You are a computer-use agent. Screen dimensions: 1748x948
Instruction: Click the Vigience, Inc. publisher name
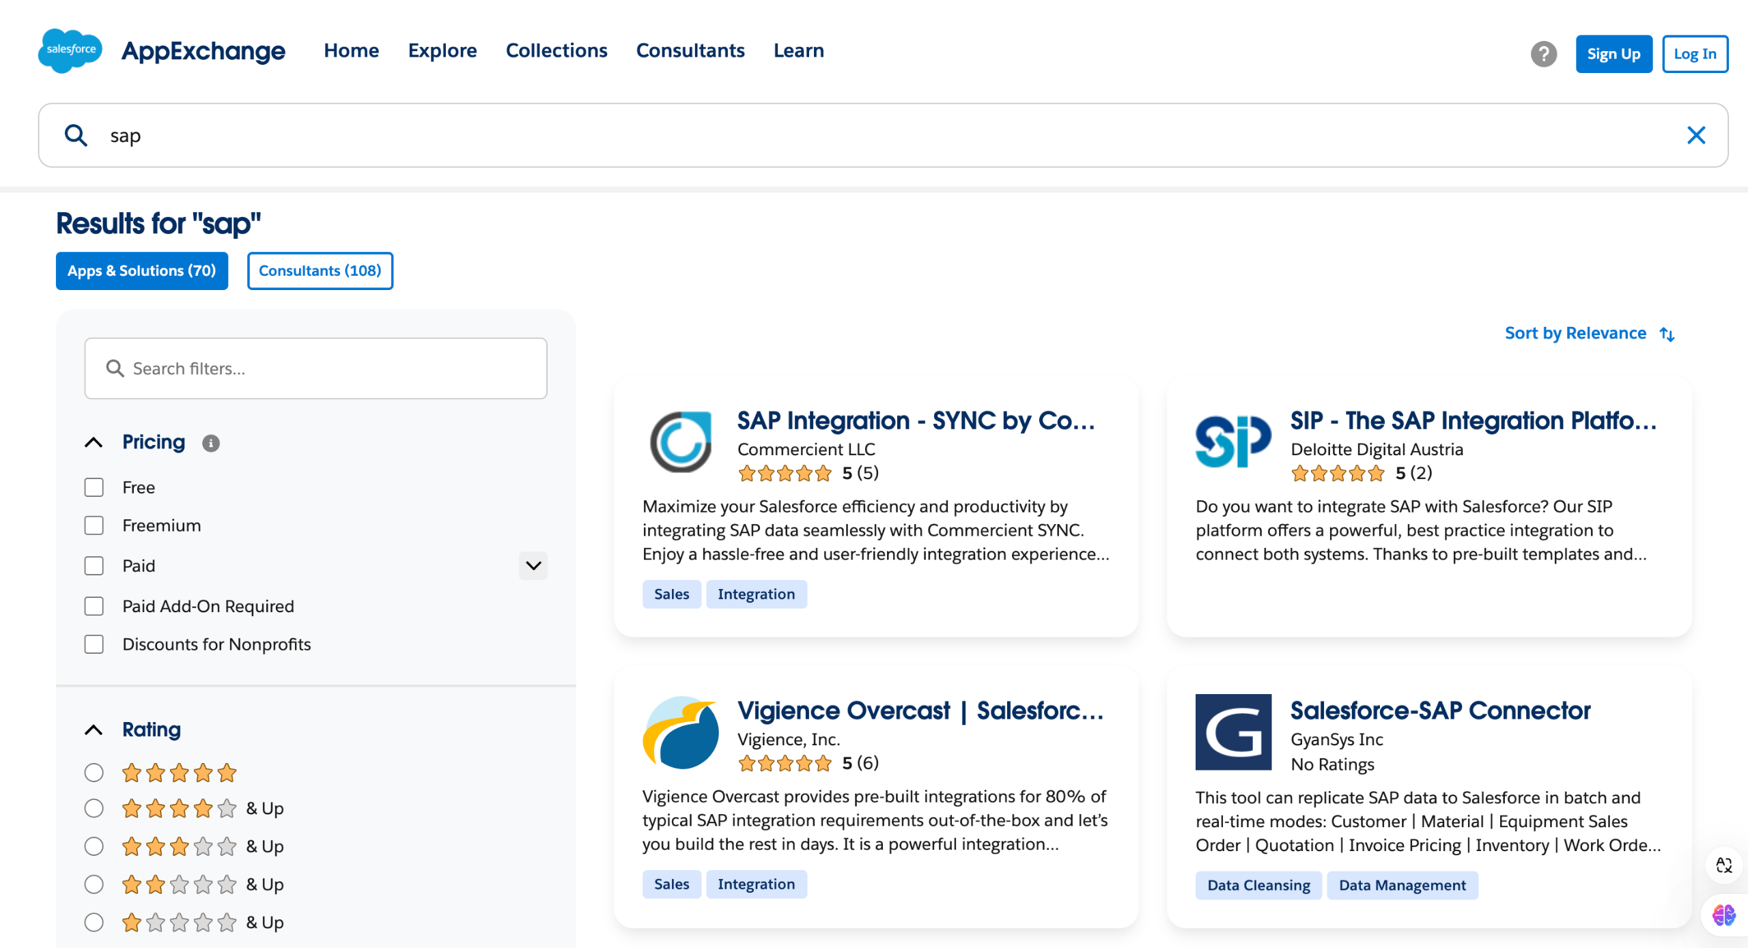[x=789, y=739]
